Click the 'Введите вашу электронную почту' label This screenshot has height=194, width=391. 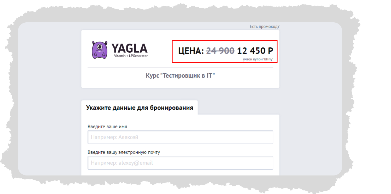click(x=124, y=152)
